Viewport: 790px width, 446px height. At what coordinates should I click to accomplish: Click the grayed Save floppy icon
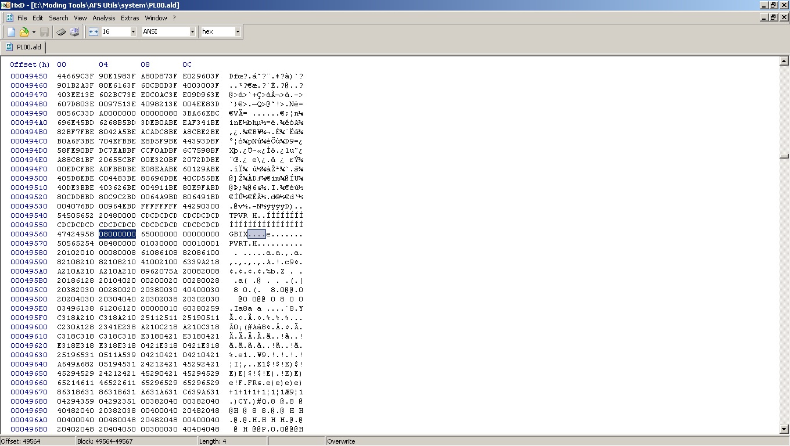[44, 32]
